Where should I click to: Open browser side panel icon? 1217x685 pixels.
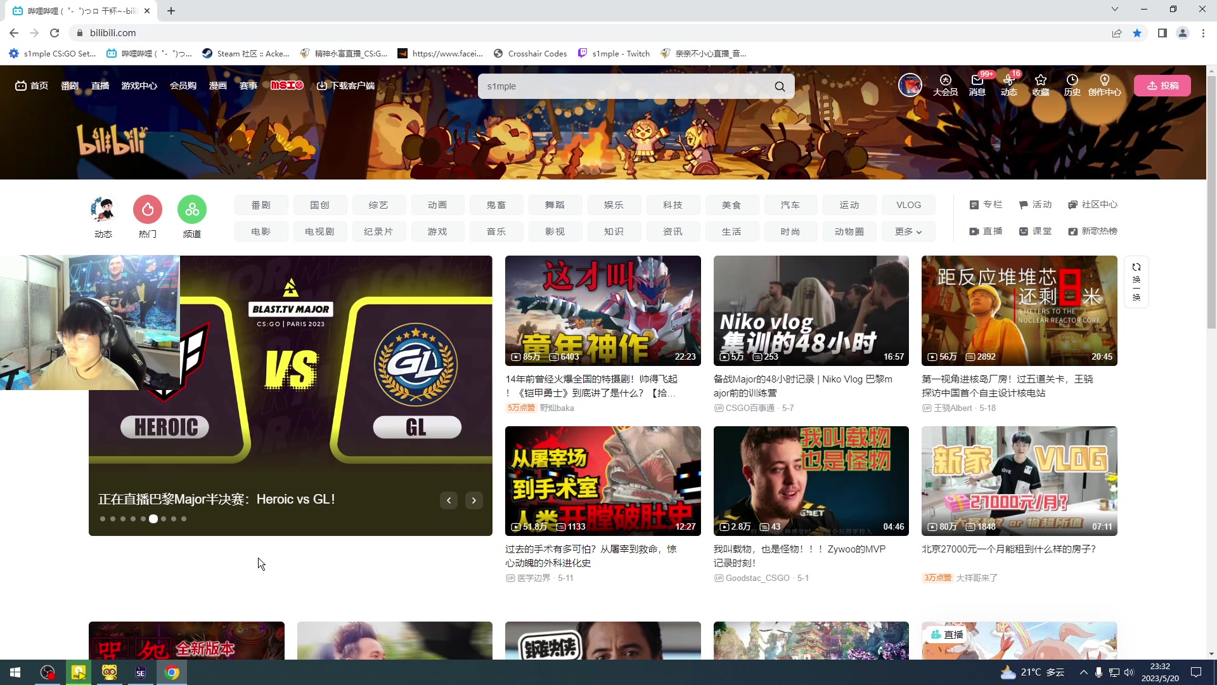click(1162, 33)
